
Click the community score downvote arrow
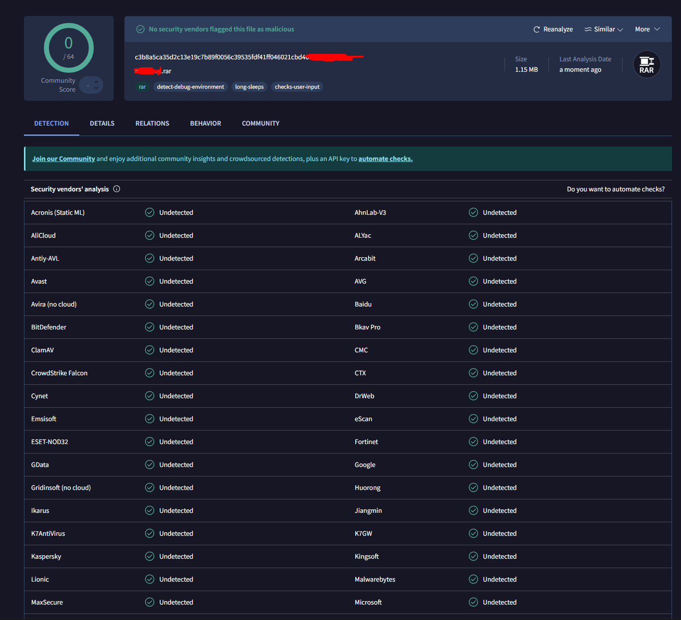[96, 89]
